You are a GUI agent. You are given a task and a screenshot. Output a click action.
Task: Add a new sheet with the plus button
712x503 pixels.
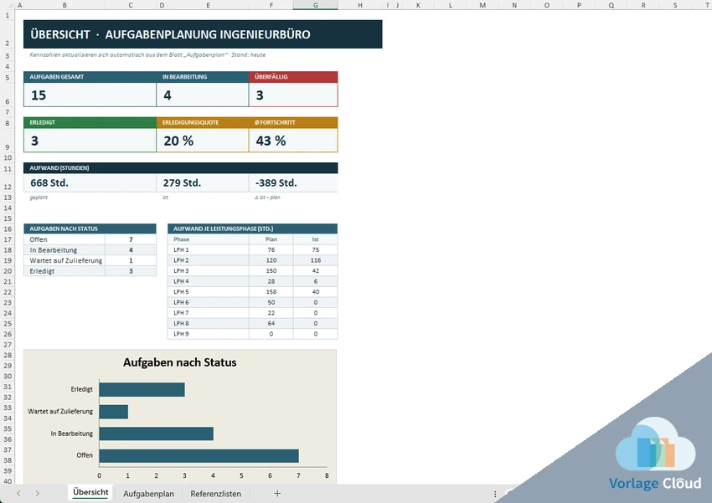tap(277, 494)
